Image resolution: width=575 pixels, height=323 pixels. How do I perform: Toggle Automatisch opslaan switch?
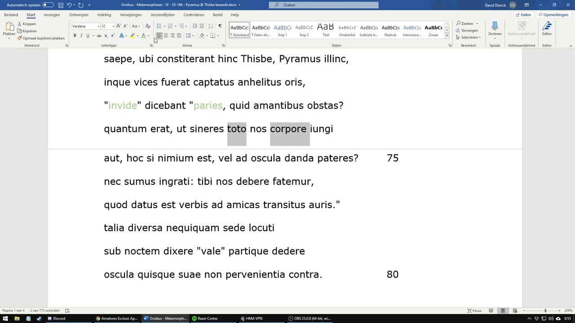point(48,5)
